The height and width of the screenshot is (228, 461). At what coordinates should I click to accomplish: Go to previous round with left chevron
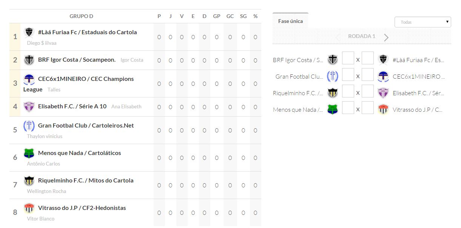[338, 37]
